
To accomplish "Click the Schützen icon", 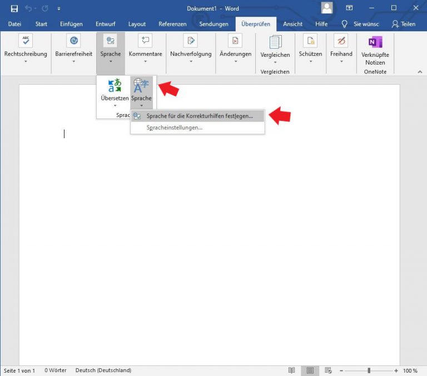I will tap(310, 40).
